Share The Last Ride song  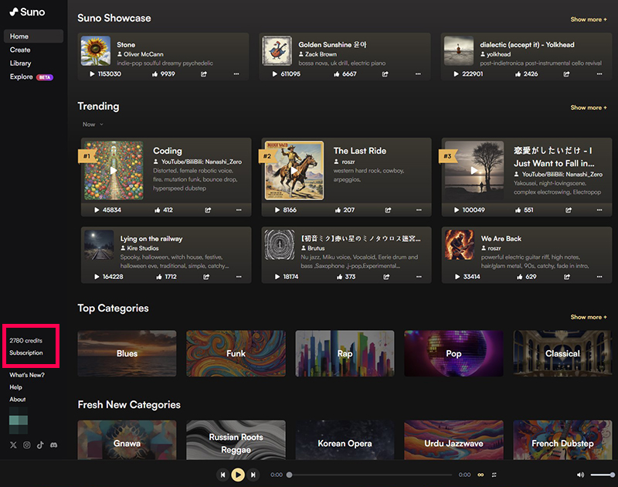coord(388,209)
